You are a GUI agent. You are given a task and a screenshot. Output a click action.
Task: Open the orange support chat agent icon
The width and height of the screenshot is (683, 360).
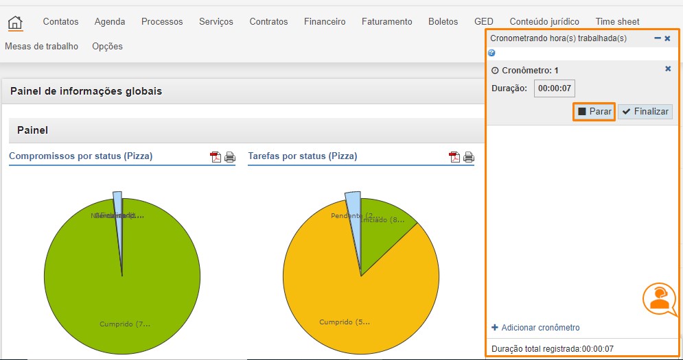[x=659, y=298]
